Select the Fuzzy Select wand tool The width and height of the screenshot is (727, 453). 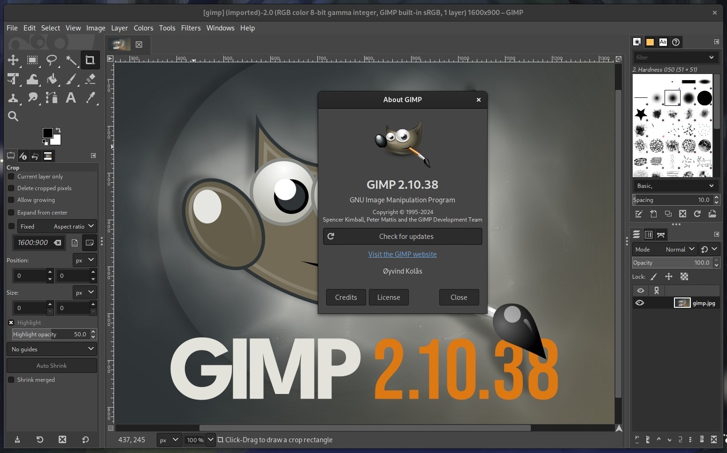[x=71, y=60]
